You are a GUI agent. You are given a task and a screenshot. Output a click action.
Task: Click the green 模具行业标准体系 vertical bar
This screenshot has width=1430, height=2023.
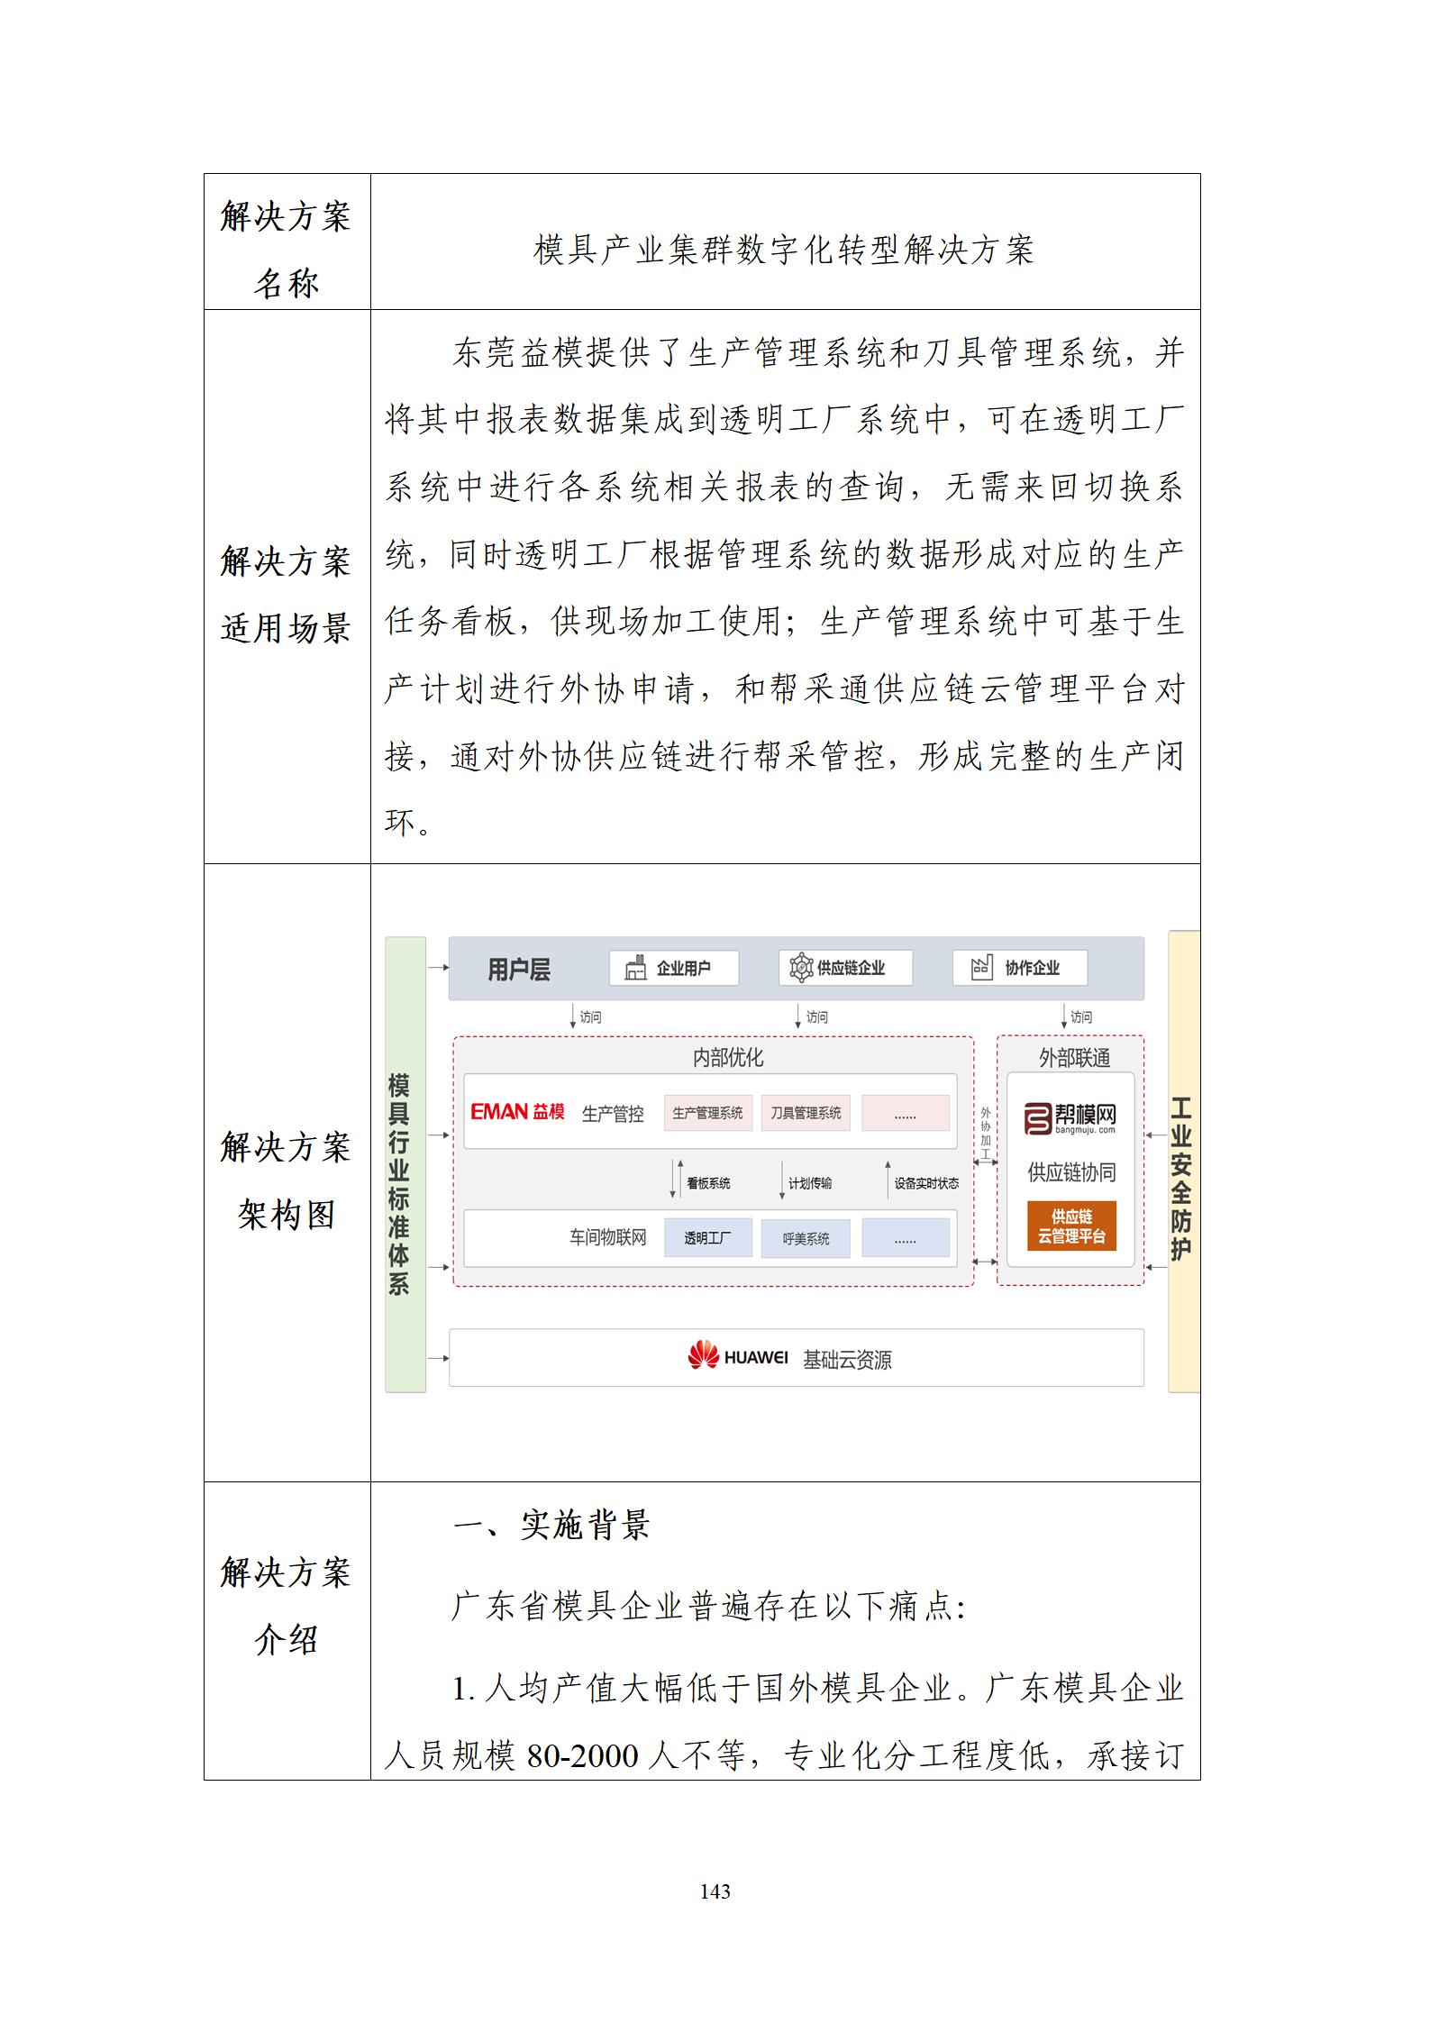(x=405, y=1164)
